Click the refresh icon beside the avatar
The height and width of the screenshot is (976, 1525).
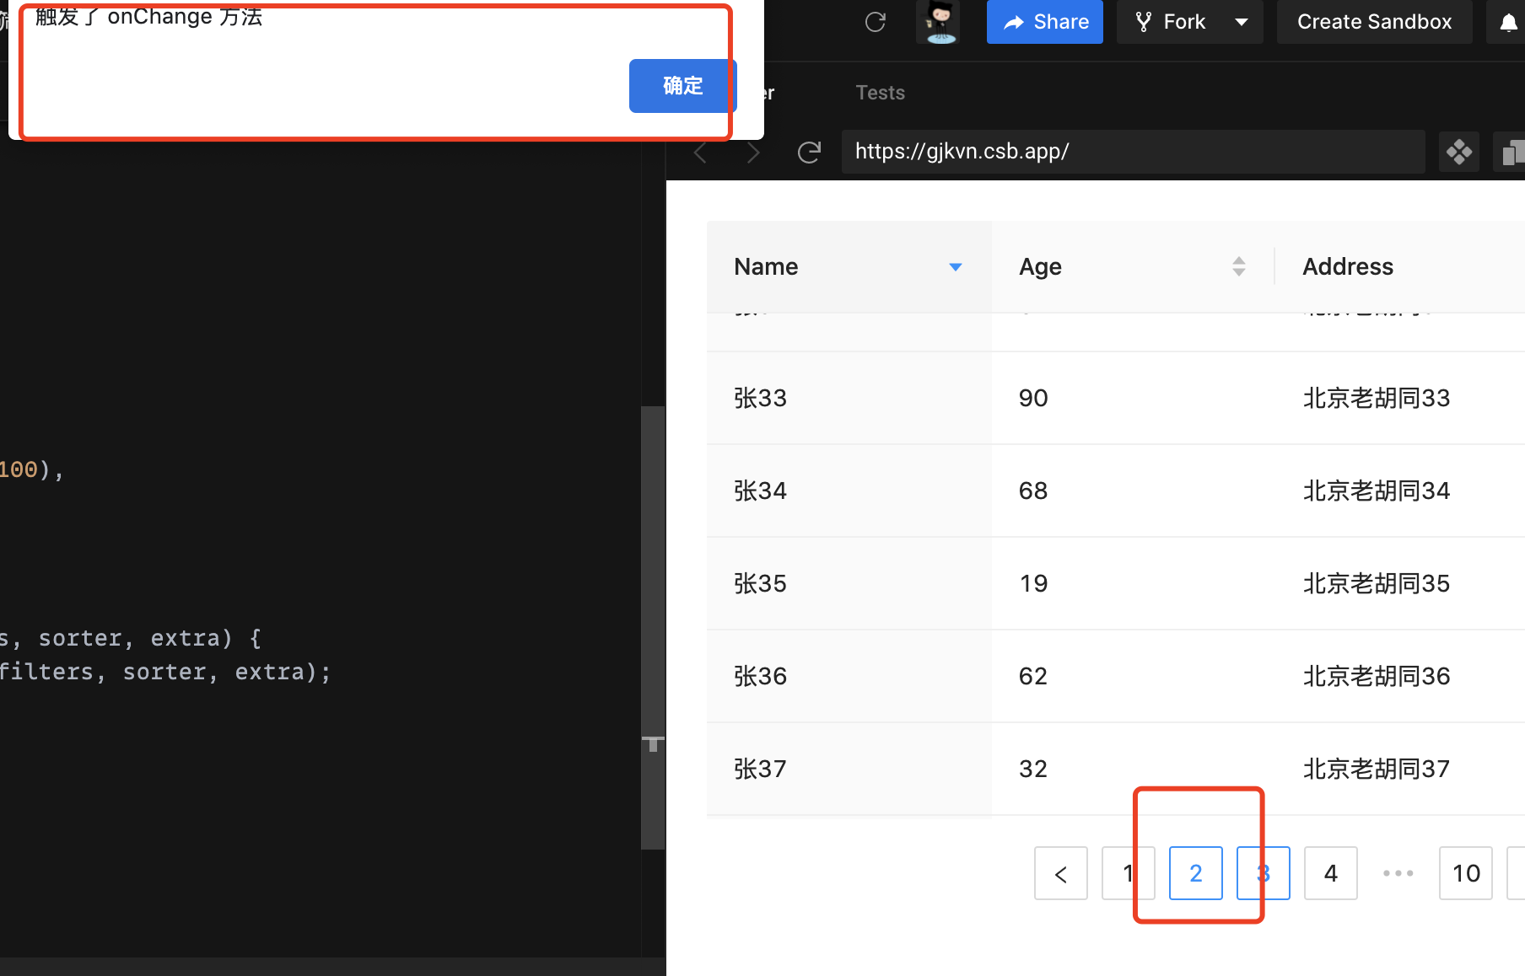[x=875, y=22]
